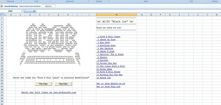221x105 pixels.
Task: Open the Stormy May Day link
Action: 107,63
